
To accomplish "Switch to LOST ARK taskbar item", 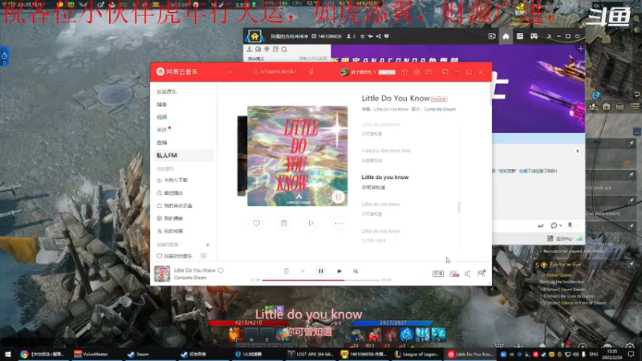I will click(311, 354).
